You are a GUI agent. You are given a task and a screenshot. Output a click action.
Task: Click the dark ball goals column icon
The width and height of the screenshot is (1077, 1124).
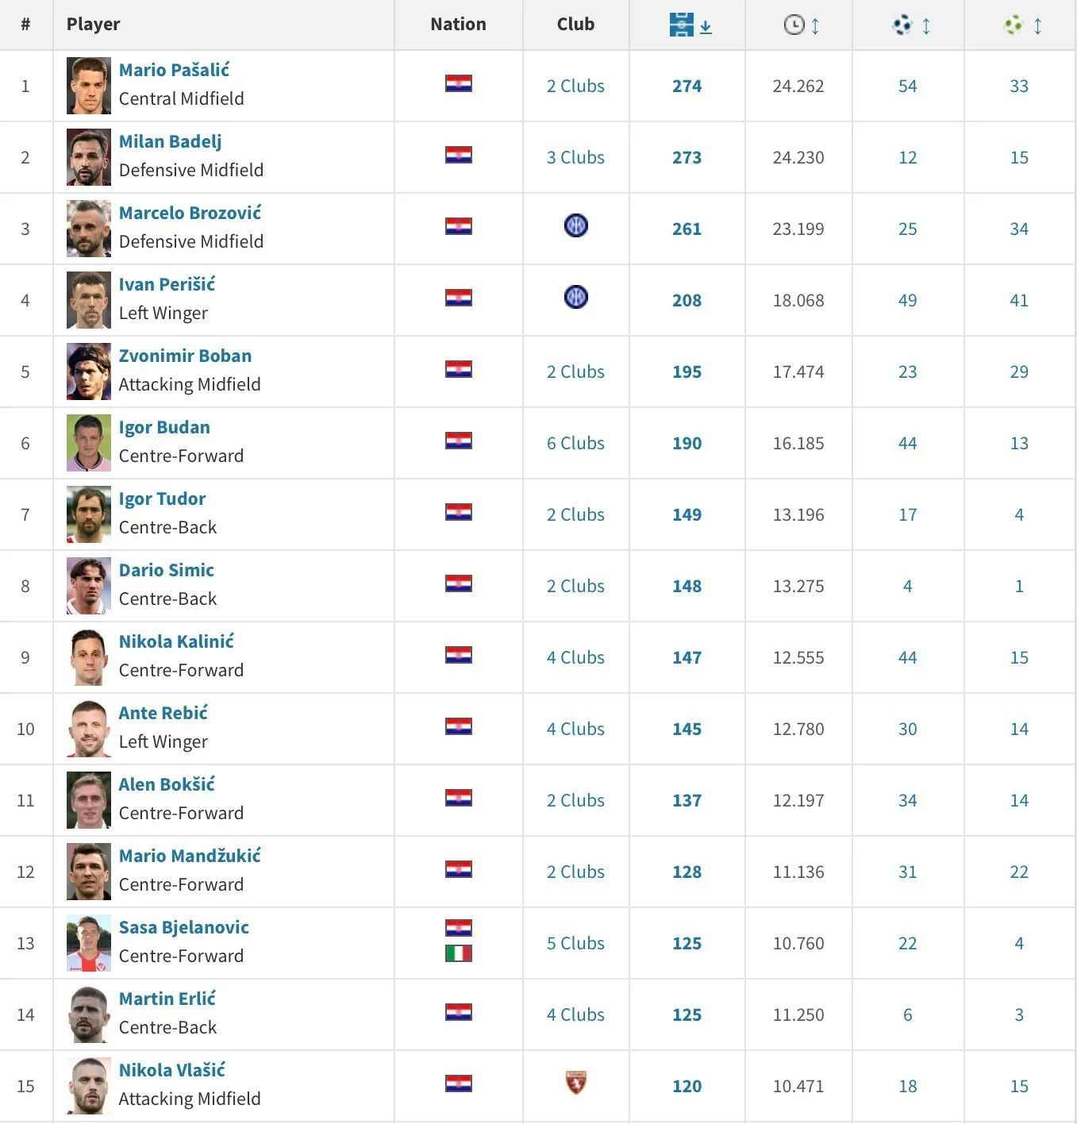pyautogui.click(x=902, y=24)
